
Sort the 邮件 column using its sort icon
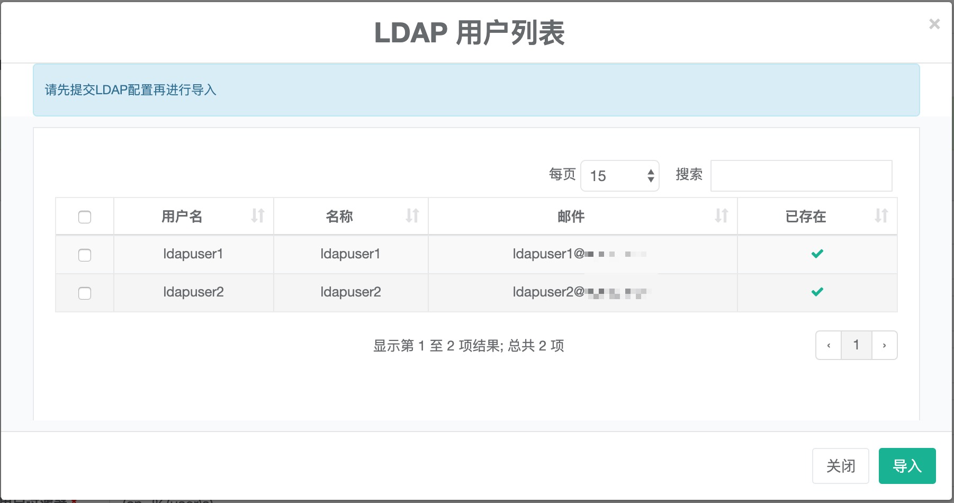coord(721,216)
